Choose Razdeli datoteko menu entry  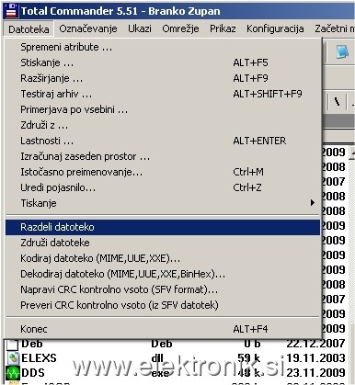tap(163, 227)
